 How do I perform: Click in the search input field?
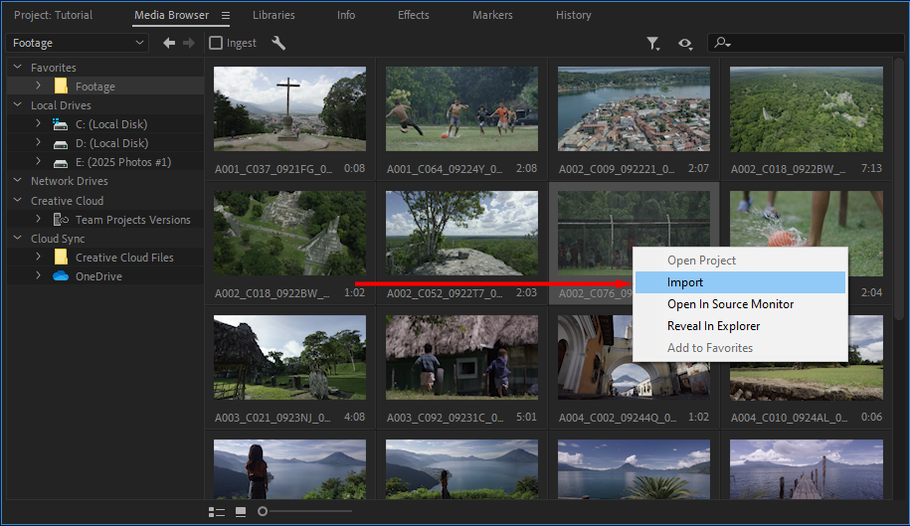(806, 43)
